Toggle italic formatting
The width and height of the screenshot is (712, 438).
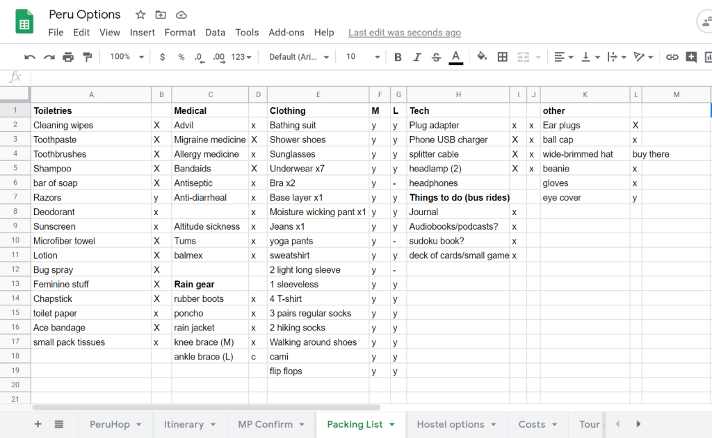pyautogui.click(x=416, y=57)
